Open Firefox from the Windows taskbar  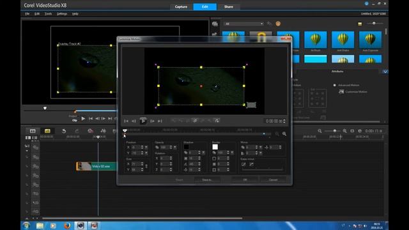66,226
